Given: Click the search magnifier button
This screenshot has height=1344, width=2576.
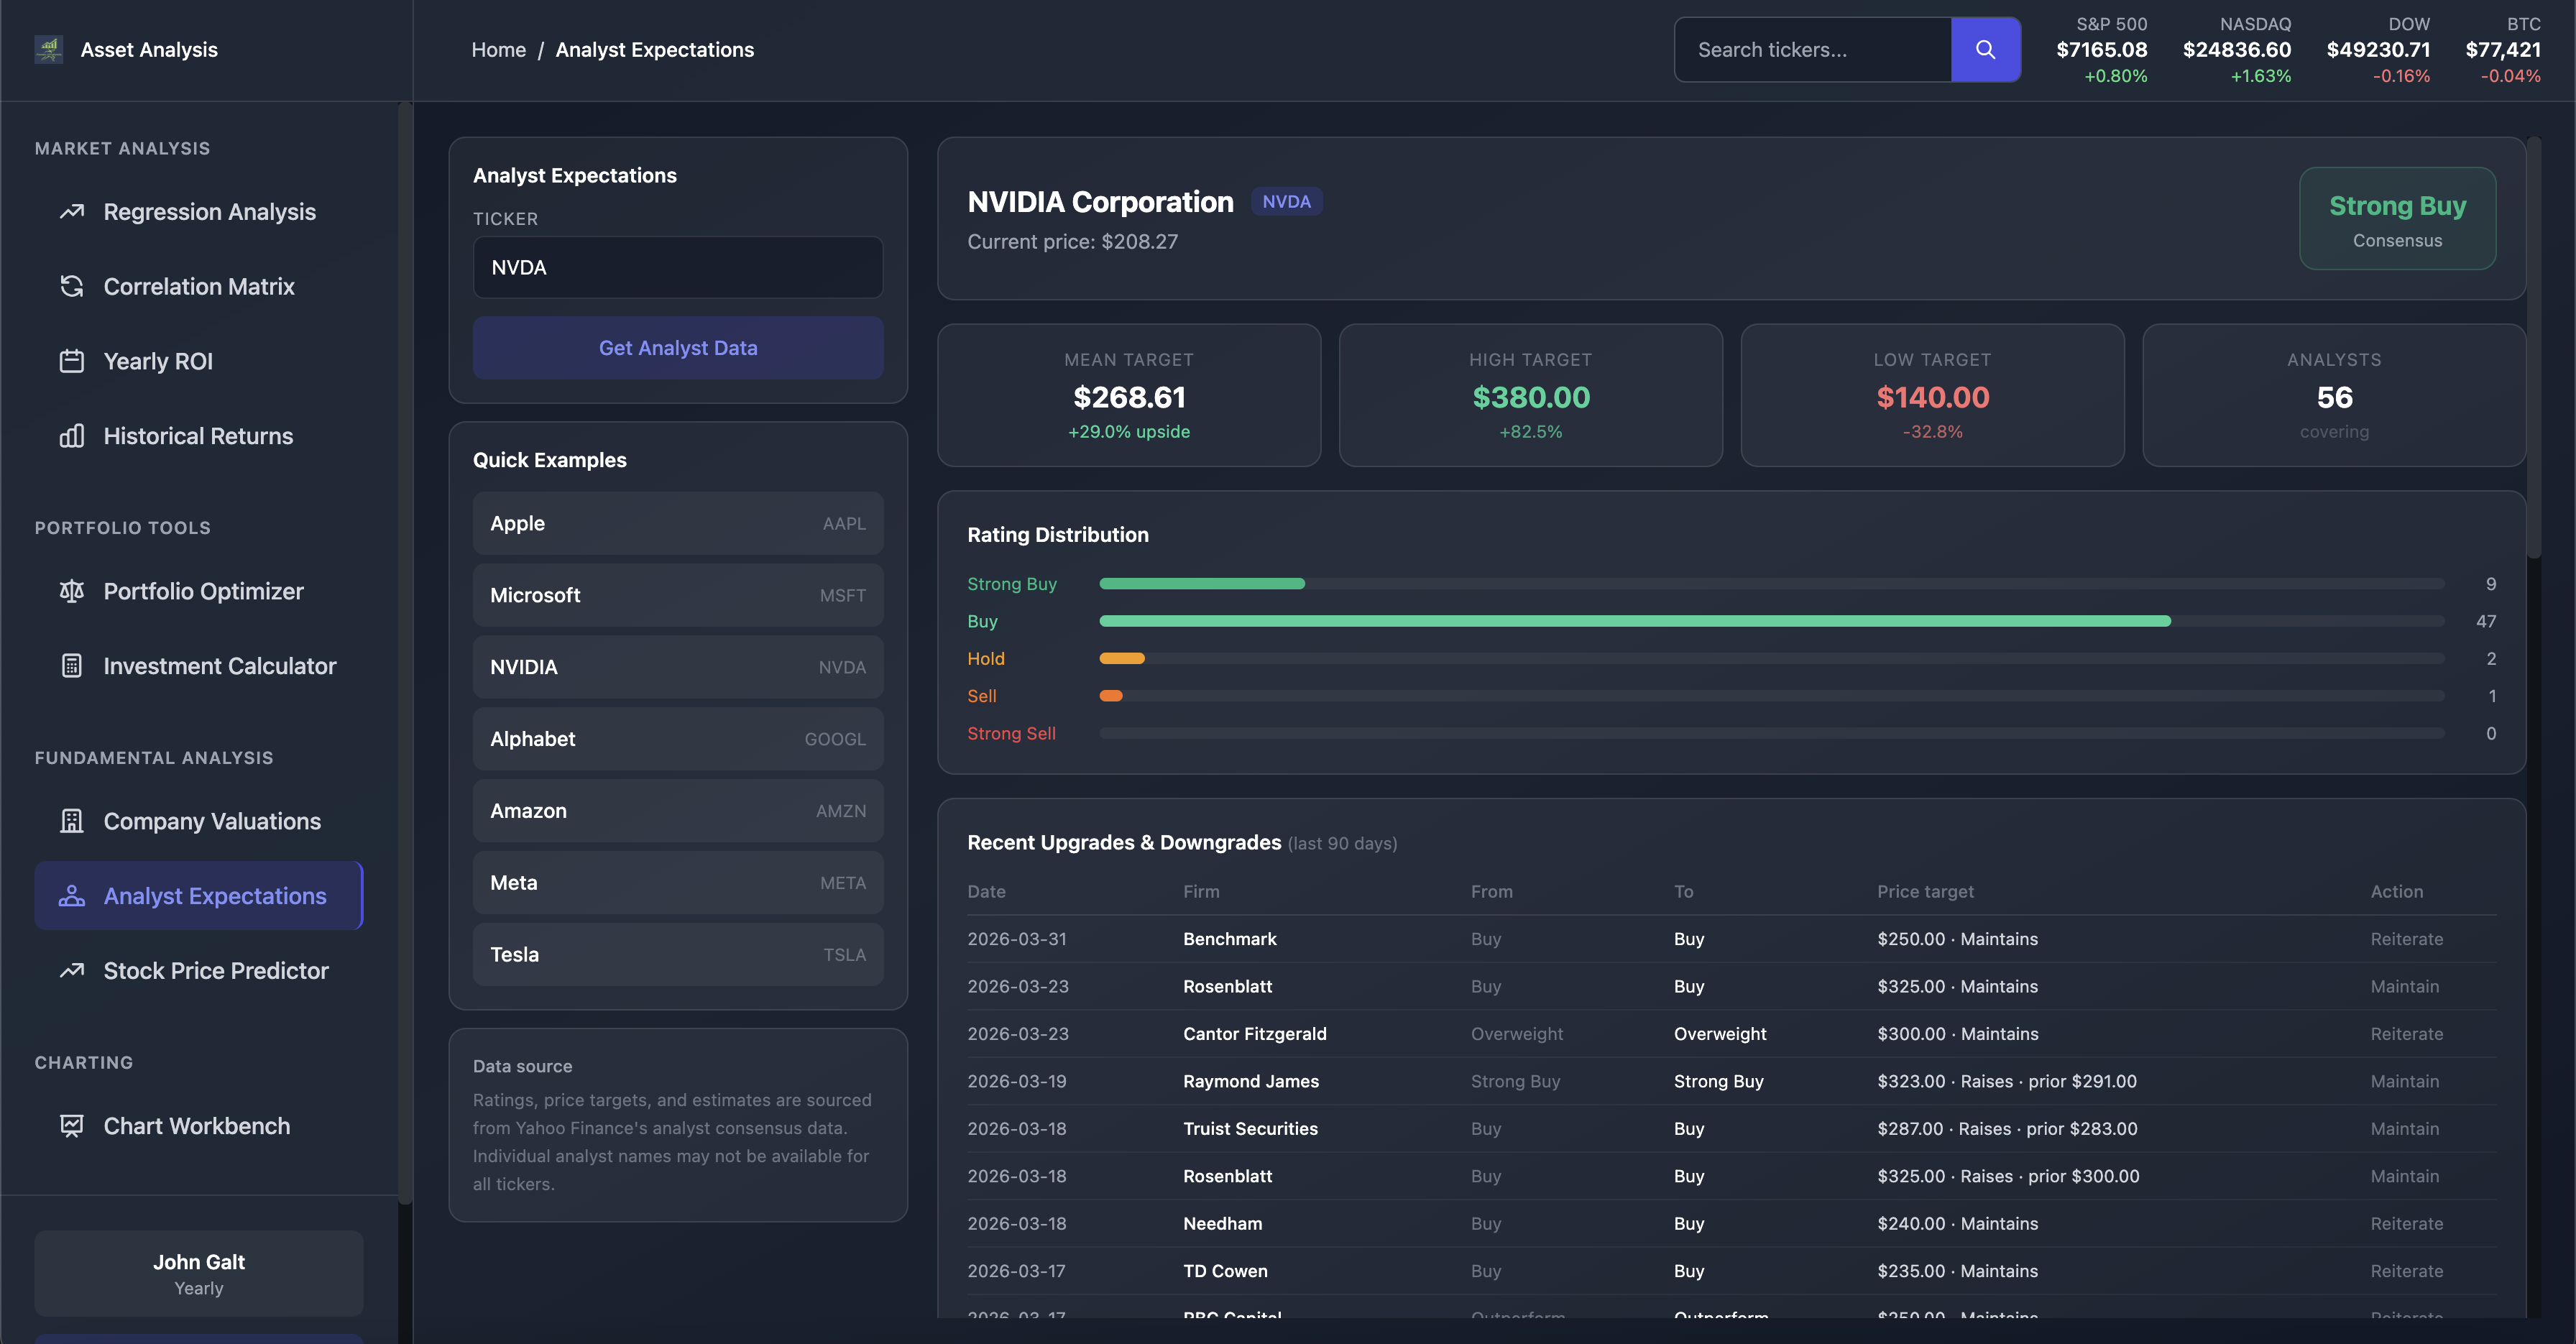Looking at the screenshot, I should coord(1985,49).
